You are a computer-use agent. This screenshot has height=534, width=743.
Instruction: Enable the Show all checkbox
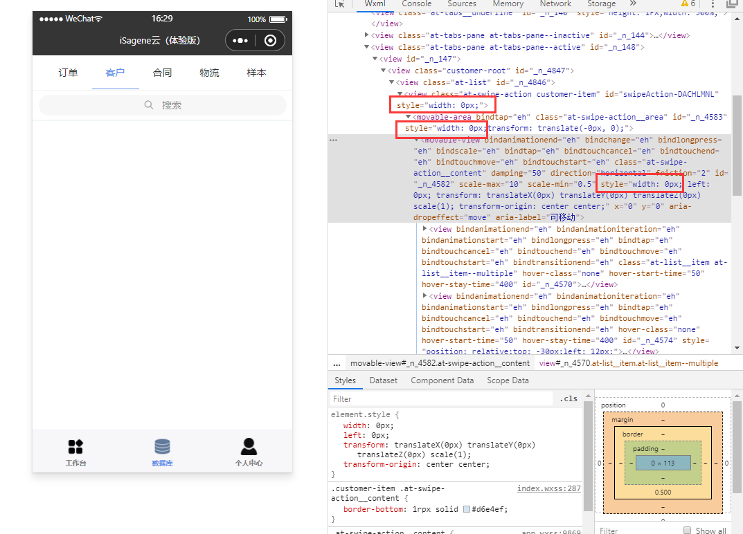[x=687, y=530]
